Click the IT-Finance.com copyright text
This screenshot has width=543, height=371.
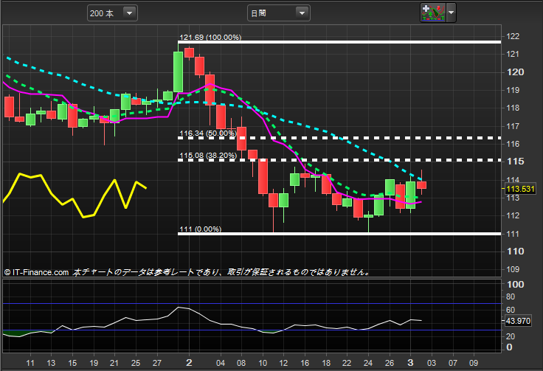coord(36,272)
